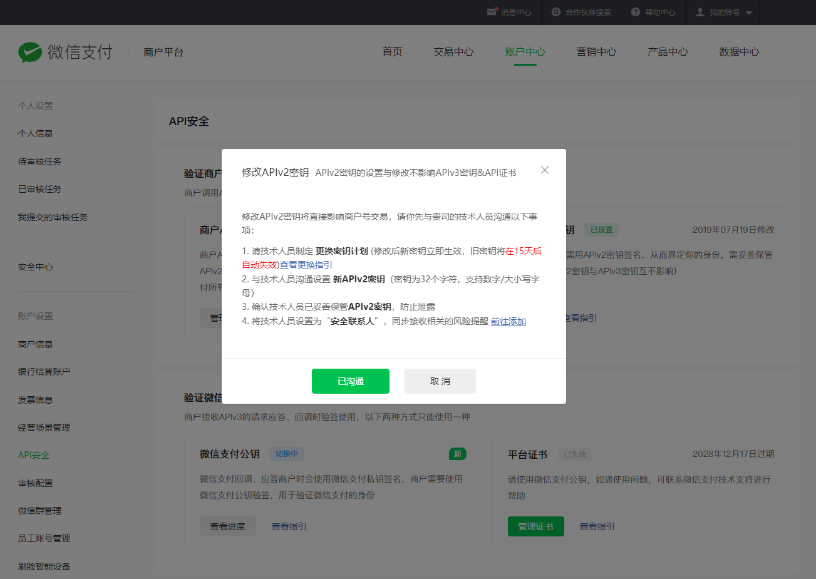Open 已审核任务 in the sidebar
This screenshot has width=816, height=579.
pyautogui.click(x=40, y=189)
